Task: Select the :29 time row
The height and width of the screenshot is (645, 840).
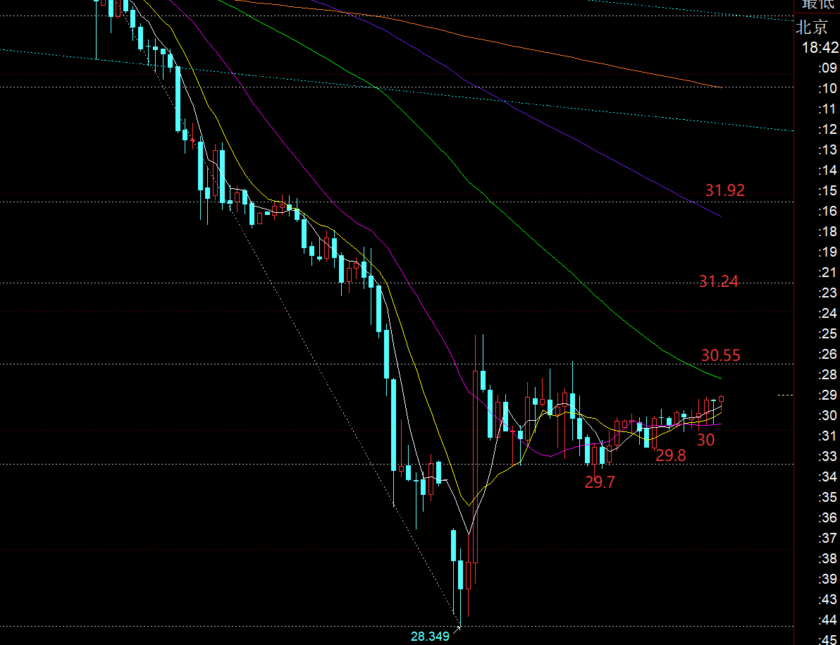Action: [828, 395]
